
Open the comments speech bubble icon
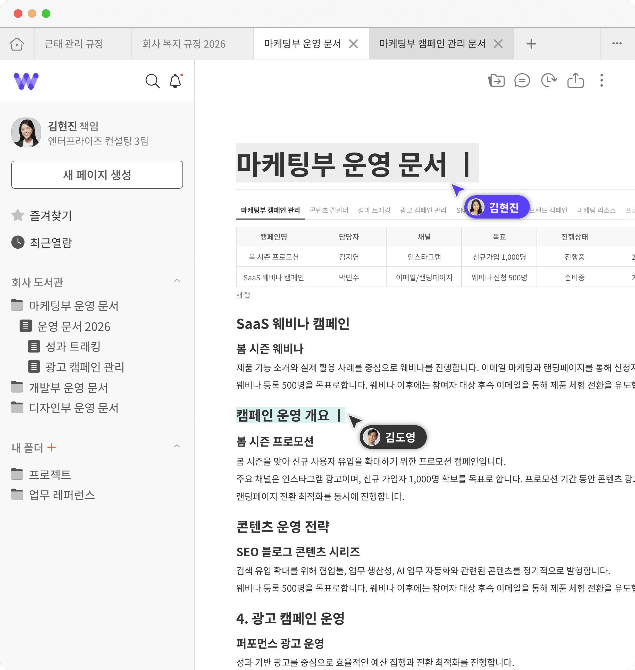522,81
